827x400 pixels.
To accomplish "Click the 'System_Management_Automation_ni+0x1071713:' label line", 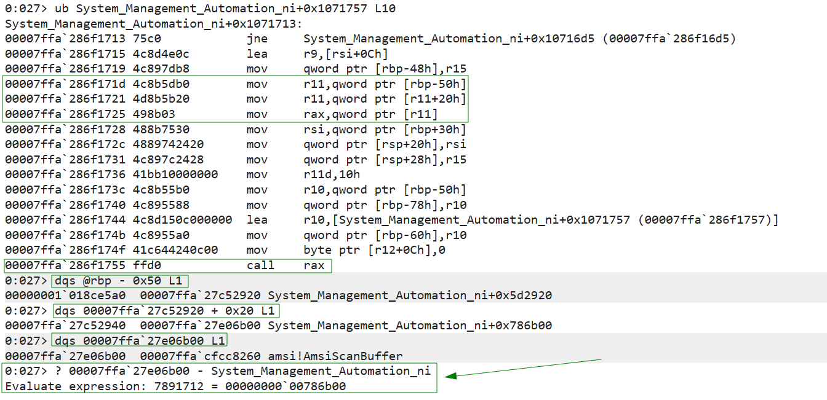I will (x=154, y=24).
